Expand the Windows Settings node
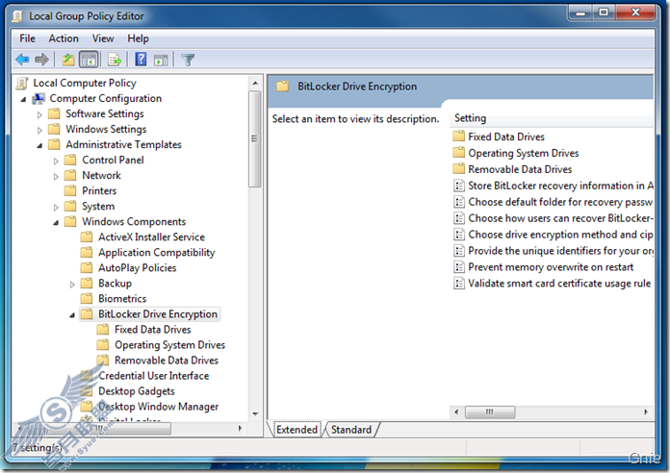This screenshot has height=473, width=670. click(x=39, y=130)
